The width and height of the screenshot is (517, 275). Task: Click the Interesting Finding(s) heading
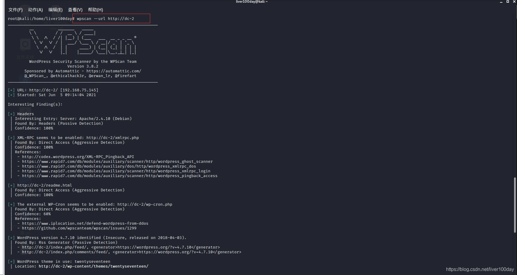tap(35, 104)
